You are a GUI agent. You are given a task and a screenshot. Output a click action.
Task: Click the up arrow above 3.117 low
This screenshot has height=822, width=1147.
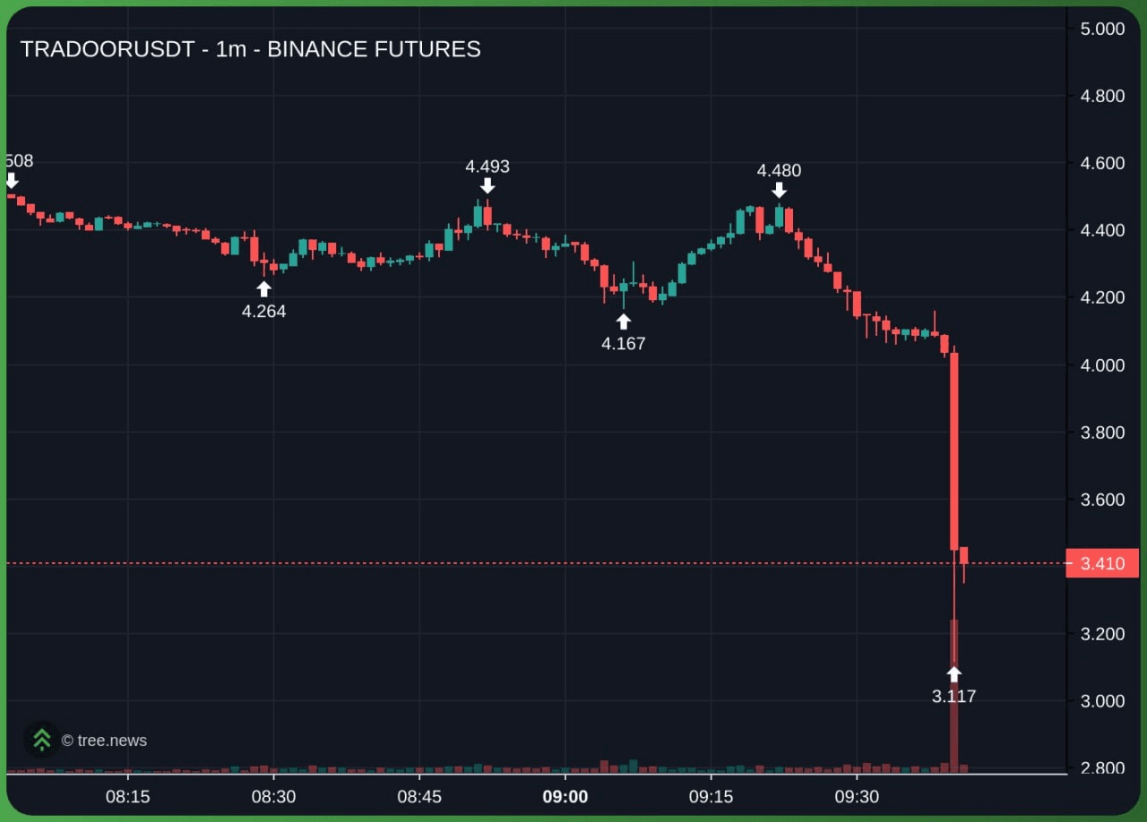coord(954,674)
